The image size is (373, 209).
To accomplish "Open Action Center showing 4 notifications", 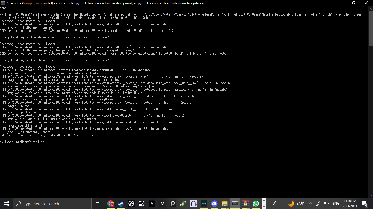I will tap(364, 203).
